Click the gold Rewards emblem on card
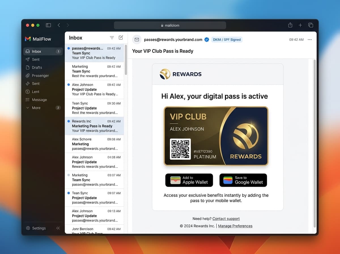Screen dimensions: 340x254 [246, 136]
